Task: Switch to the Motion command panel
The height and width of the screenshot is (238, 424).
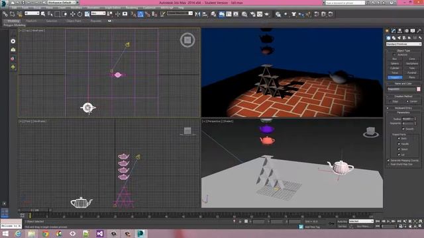Action: pyautogui.click(x=406, y=31)
